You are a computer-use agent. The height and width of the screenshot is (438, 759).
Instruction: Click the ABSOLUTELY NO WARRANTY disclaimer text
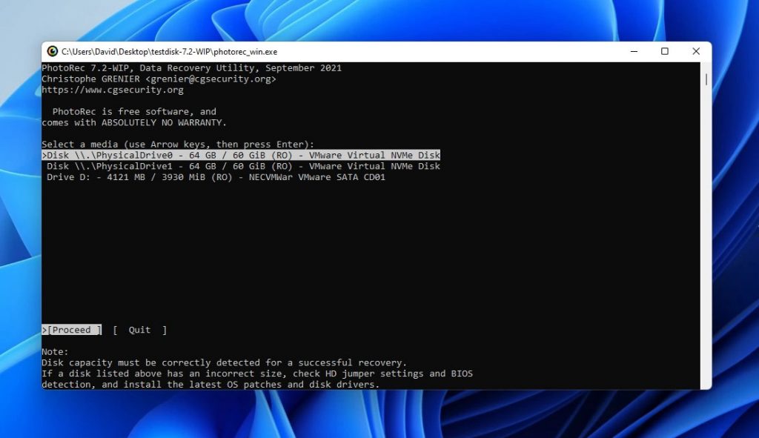click(137, 122)
